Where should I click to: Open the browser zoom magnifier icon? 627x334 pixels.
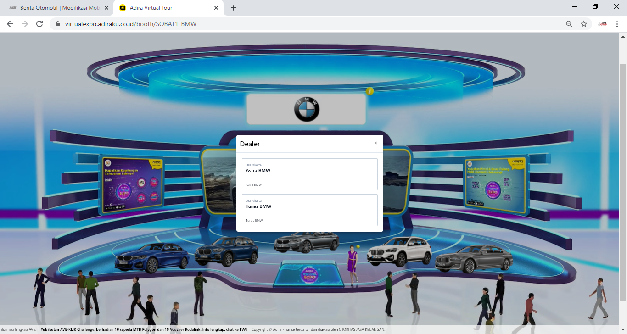click(569, 24)
